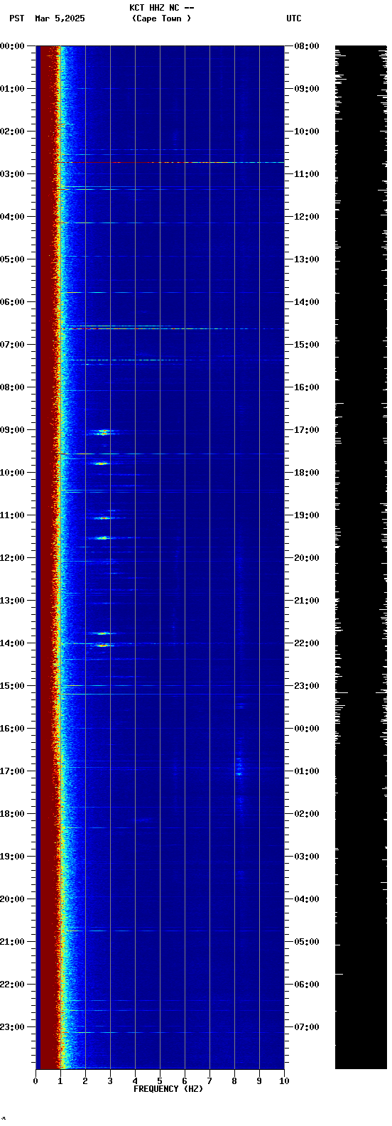The width and height of the screenshot is (392, 1126).
Task: Click the "UTC" timezone label
Action: click(294, 18)
